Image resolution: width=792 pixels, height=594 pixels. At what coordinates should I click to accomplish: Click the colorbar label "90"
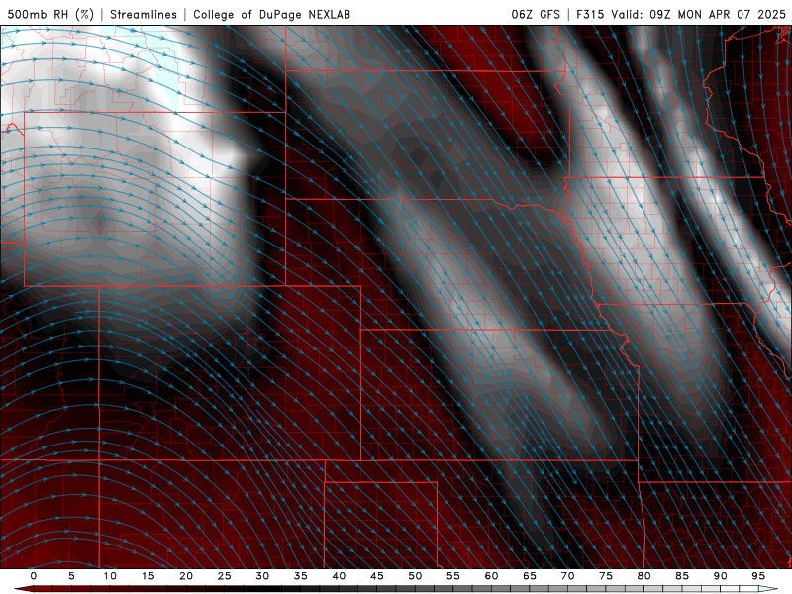tap(721, 576)
